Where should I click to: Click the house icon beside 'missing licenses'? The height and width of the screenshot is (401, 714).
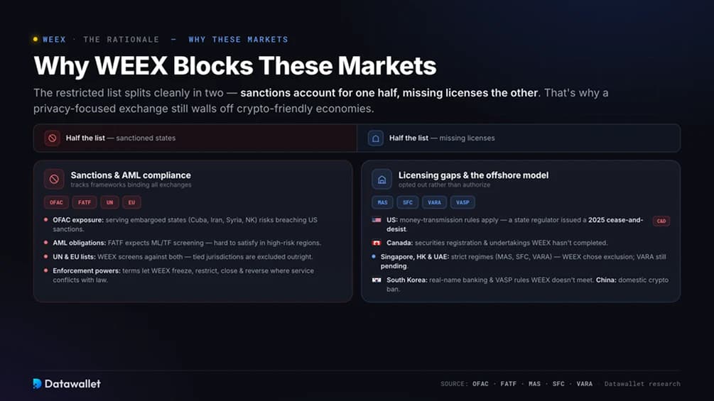click(376, 138)
